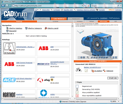Open the Belden UJ-HD375-U-U model link
Screen dimensions: 123x104
92,67
